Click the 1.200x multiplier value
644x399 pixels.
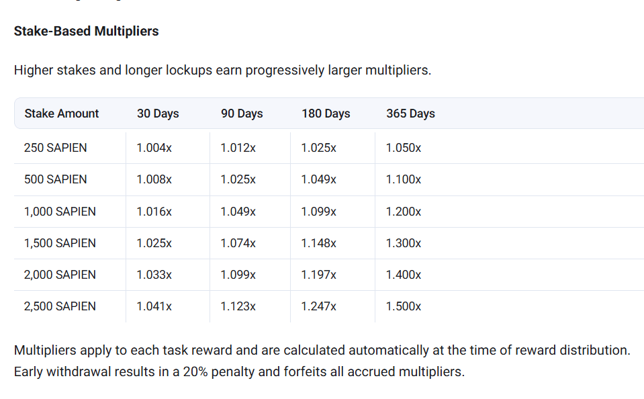(x=404, y=212)
